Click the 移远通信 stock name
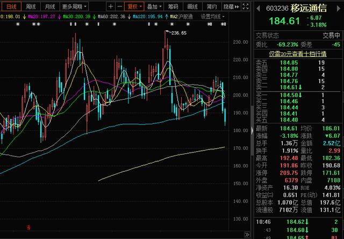The height and width of the screenshot is (239, 344). point(309,9)
